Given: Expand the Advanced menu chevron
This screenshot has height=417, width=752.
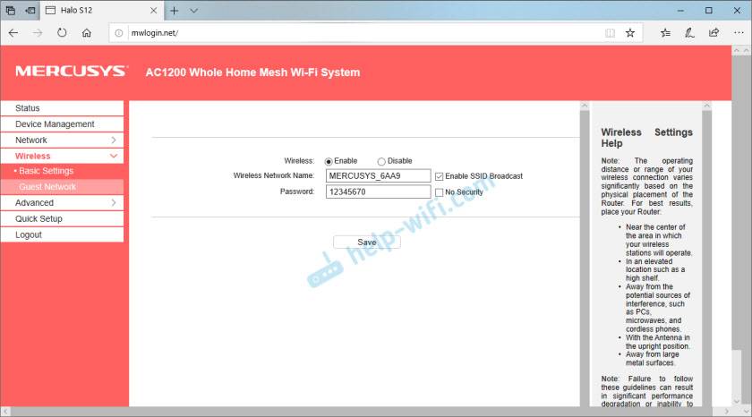Looking at the screenshot, I should [114, 203].
